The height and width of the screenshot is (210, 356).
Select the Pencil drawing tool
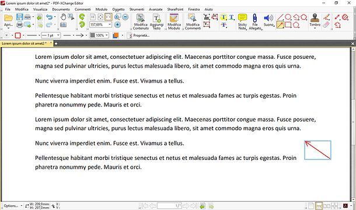click(326, 17)
